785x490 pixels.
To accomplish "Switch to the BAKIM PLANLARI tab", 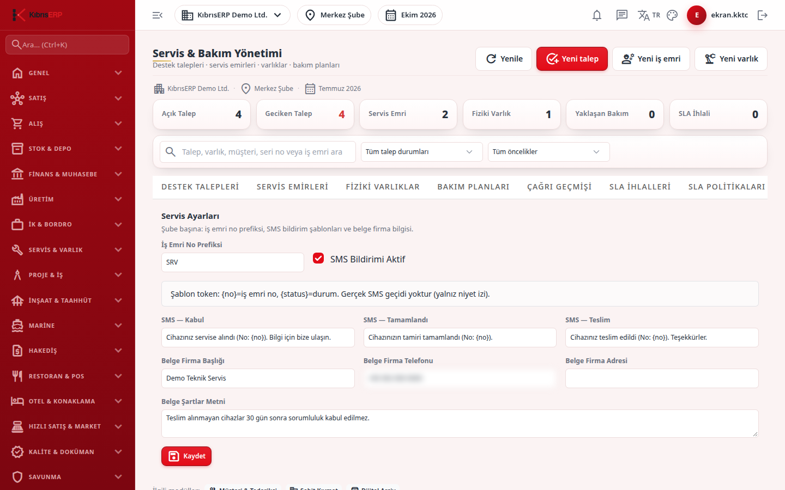I will pyautogui.click(x=473, y=187).
